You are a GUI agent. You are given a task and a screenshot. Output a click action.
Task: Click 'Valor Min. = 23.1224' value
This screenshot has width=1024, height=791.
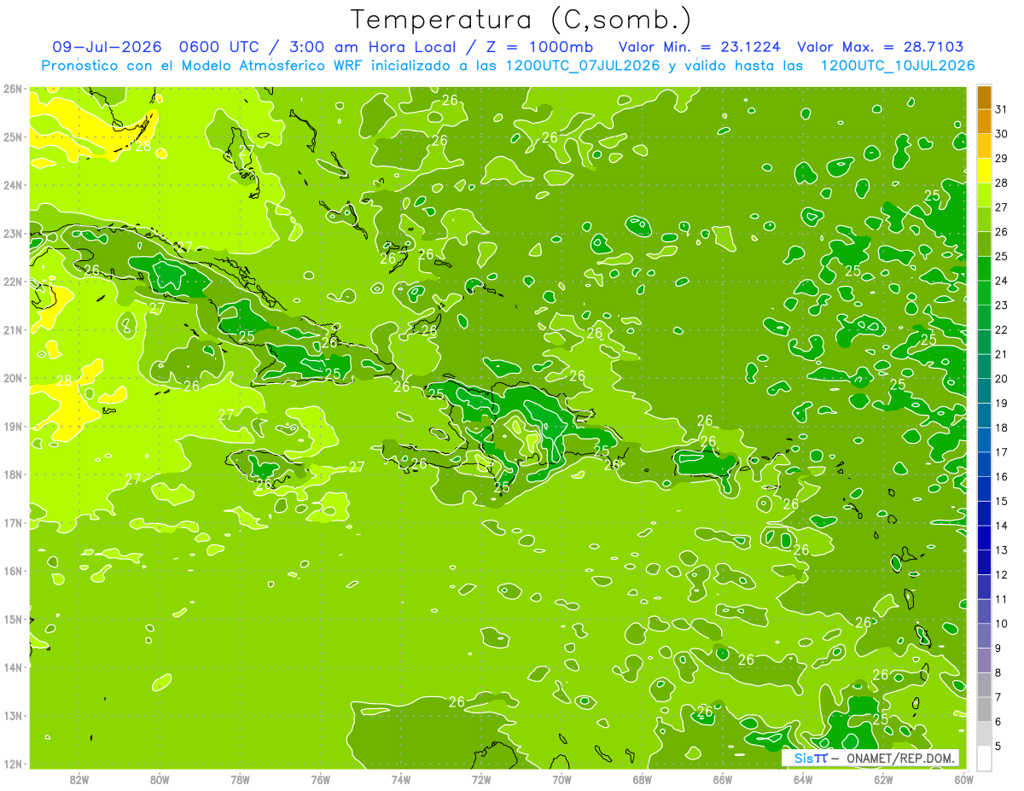tap(699, 47)
